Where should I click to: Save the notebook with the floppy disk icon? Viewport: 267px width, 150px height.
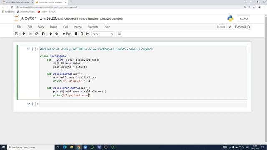(17, 34)
